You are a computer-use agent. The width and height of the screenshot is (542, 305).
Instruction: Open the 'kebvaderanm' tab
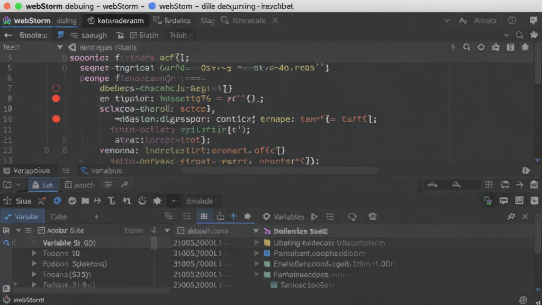(x=115, y=21)
